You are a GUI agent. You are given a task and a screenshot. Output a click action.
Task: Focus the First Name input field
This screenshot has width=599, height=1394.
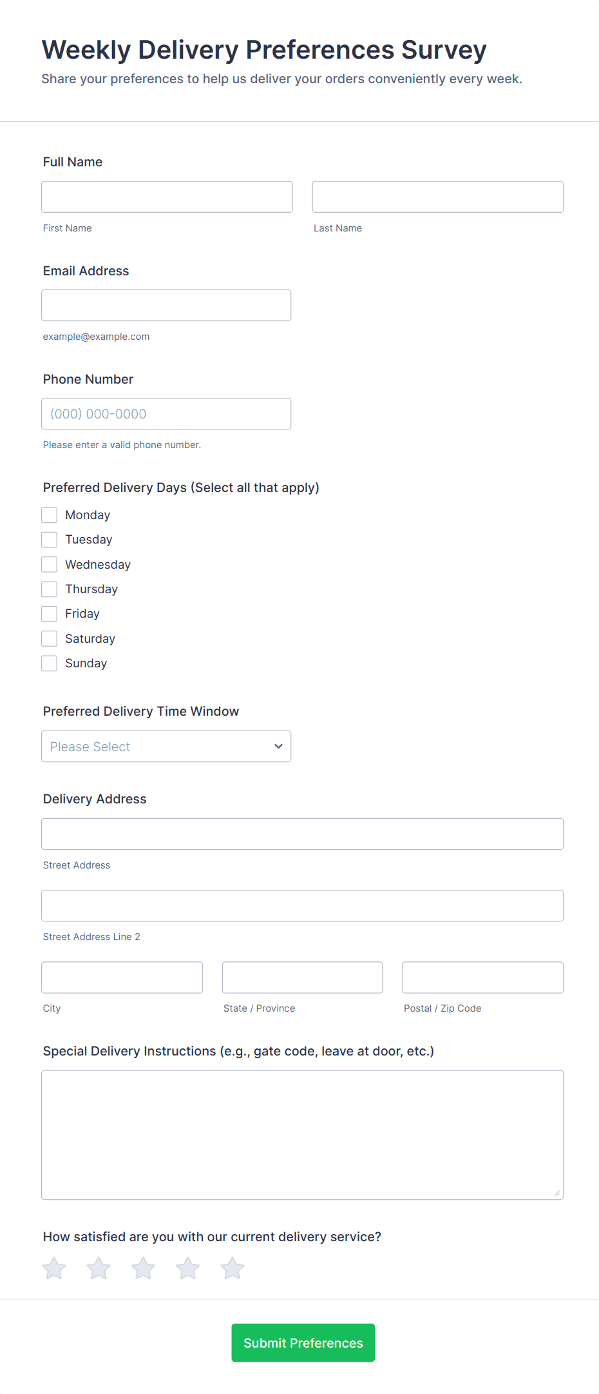click(167, 197)
